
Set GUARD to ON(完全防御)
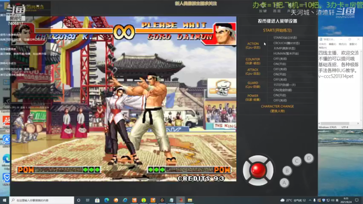click(282, 90)
